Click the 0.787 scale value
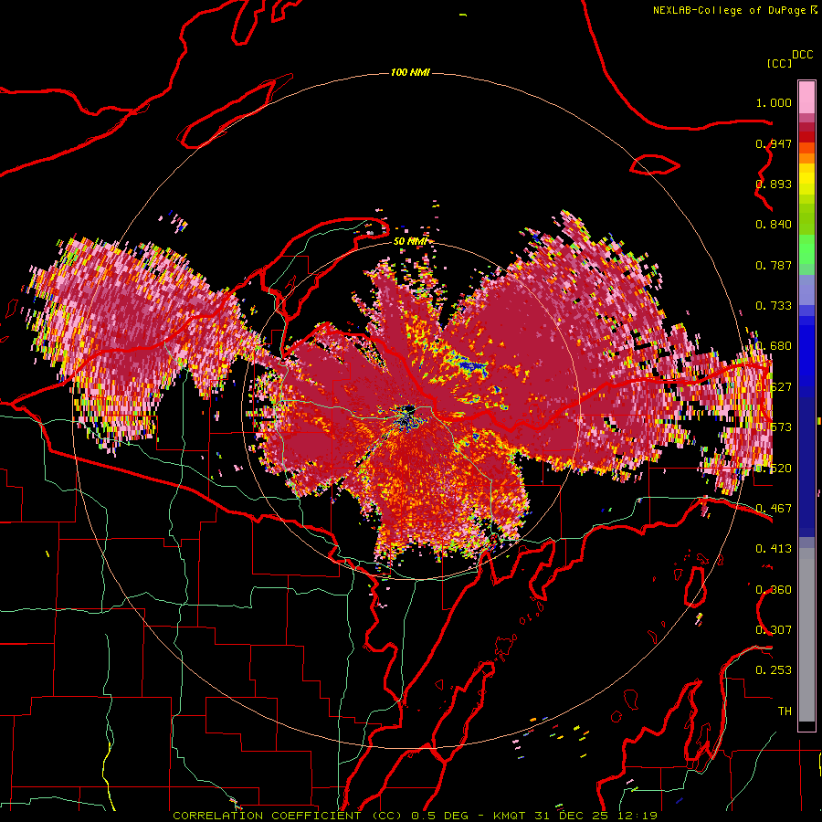822x822 pixels. coord(774,265)
